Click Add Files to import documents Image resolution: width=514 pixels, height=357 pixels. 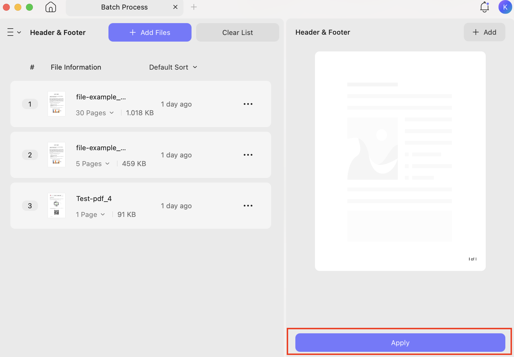pyautogui.click(x=150, y=32)
